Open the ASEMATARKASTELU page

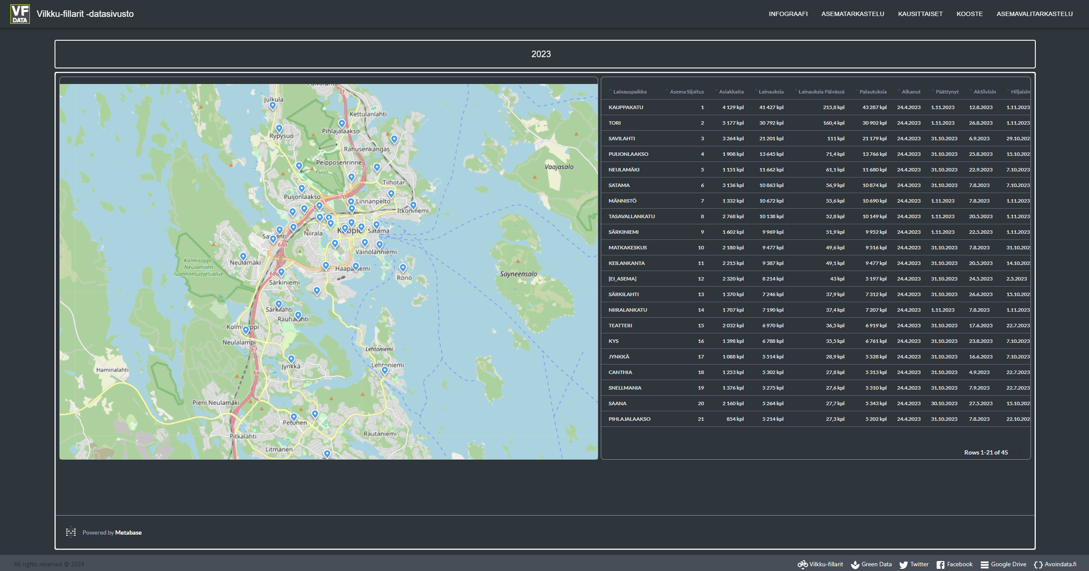click(x=853, y=14)
